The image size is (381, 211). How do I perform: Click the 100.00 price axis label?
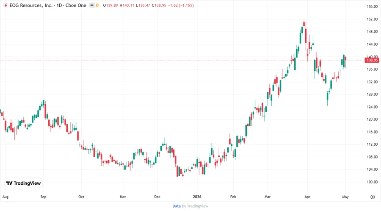tap(372, 182)
